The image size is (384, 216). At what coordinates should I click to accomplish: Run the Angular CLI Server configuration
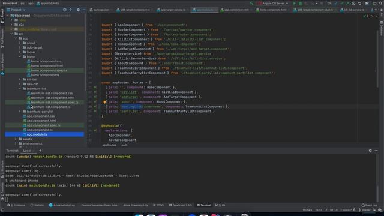295,4
